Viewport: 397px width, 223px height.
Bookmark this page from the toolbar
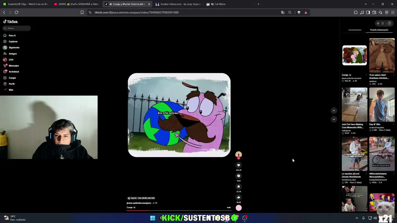[82, 12]
